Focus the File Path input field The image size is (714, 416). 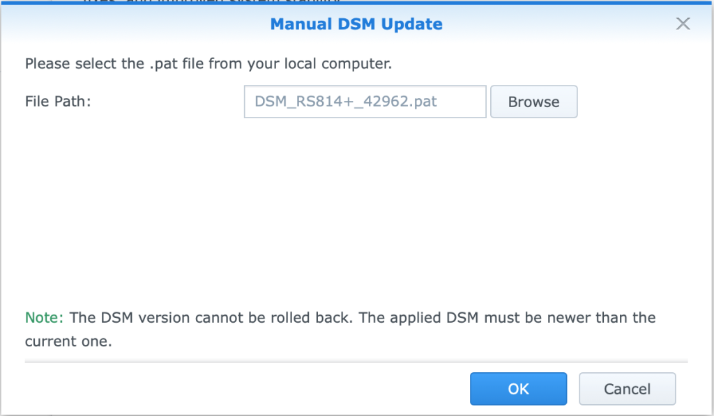365,102
